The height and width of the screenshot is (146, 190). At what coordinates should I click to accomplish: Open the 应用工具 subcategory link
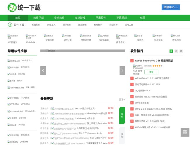129,25
